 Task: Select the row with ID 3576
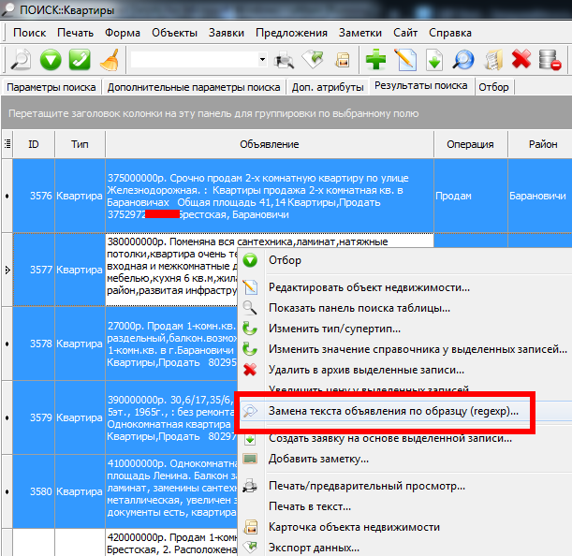pos(40,197)
